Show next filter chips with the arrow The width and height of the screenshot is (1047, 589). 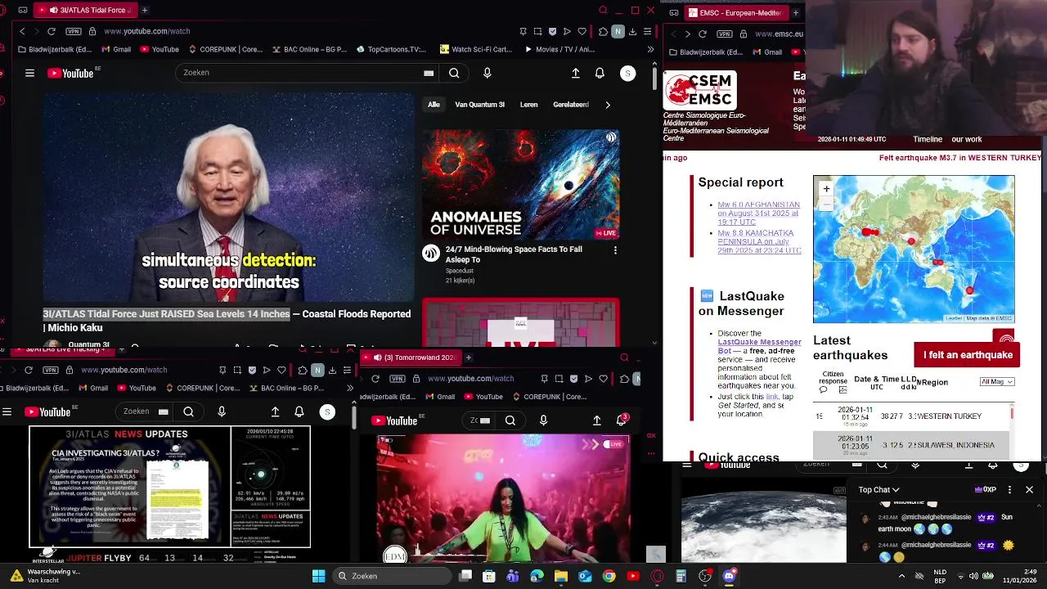click(x=607, y=105)
